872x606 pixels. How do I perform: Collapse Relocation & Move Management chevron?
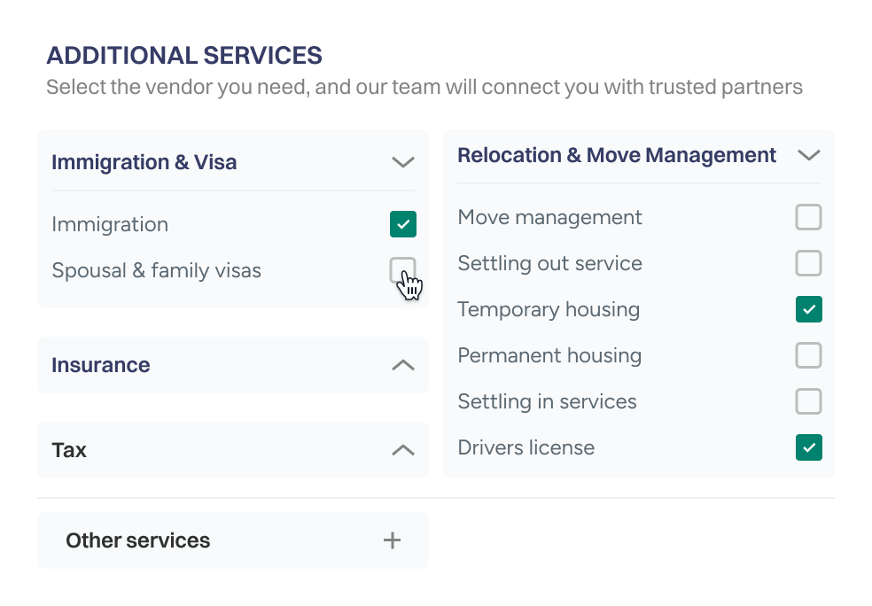point(808,155)
